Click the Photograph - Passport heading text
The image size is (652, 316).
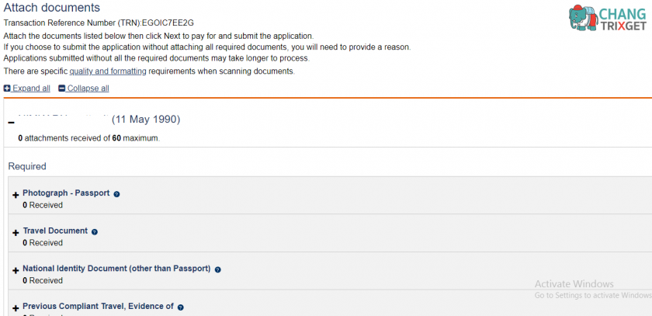coord(66,193)
